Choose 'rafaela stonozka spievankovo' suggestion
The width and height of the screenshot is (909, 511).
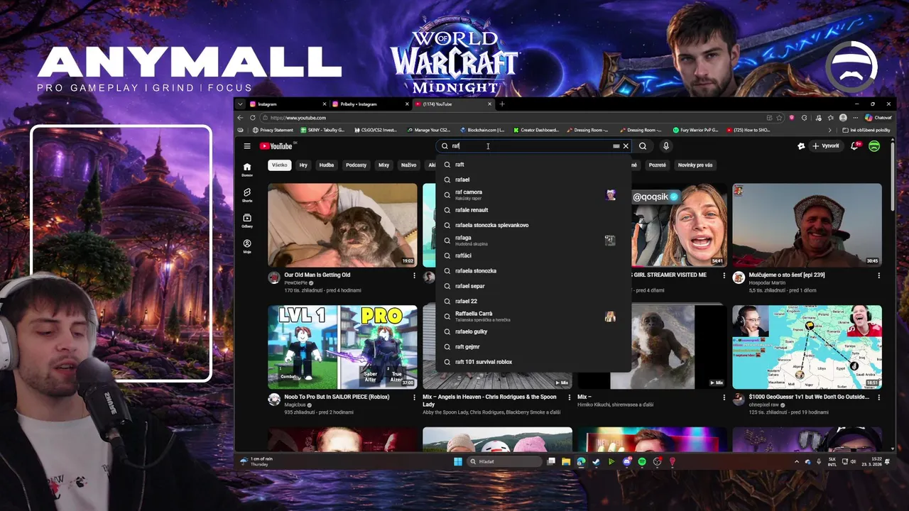pos(534,225)
